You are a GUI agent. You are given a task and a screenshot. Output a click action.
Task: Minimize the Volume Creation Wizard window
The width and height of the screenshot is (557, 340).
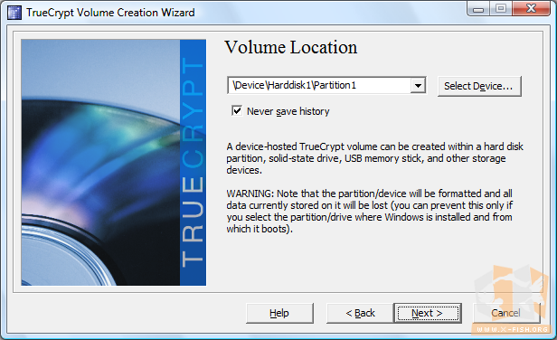[478, 8]
